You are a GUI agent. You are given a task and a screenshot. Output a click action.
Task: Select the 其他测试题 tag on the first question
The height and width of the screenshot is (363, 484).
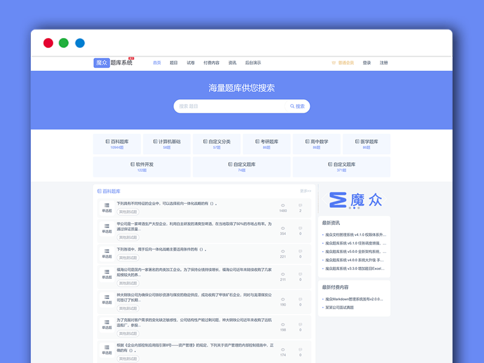[x=129, y=211]
